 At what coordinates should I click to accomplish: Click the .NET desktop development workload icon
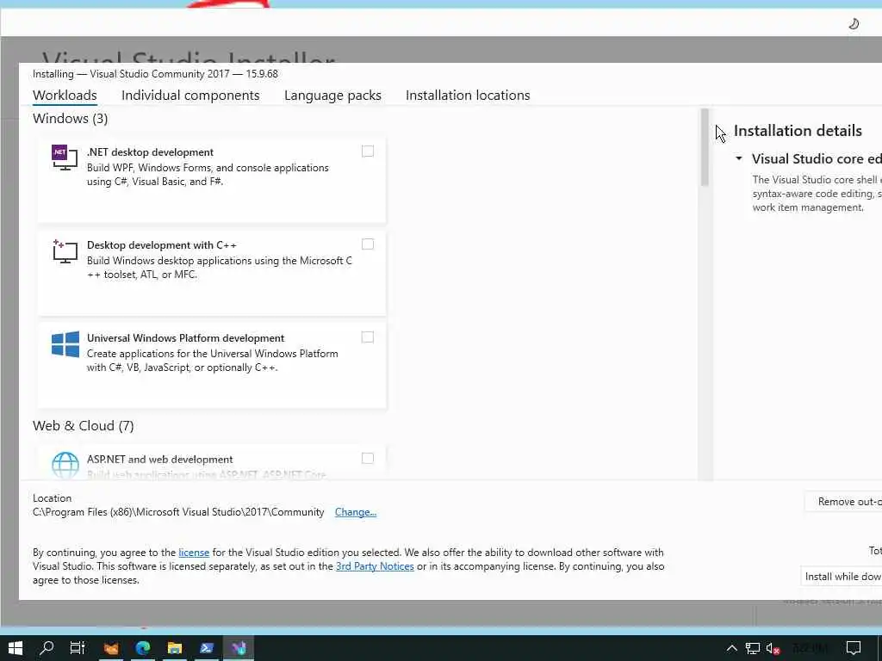[64, 158]
